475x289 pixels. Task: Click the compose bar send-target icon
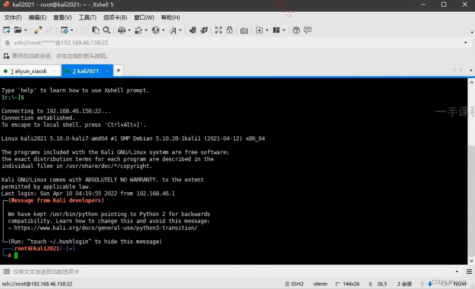(x=7, y=272)
